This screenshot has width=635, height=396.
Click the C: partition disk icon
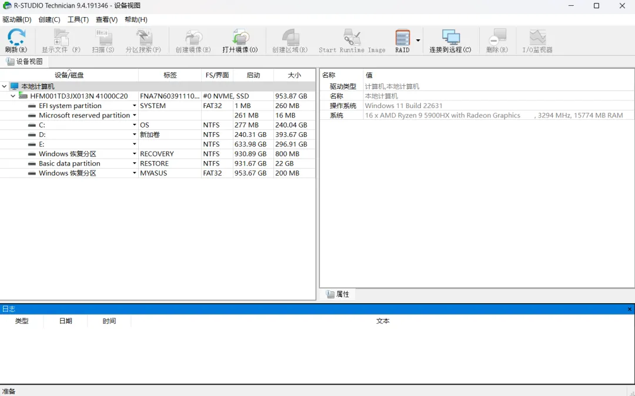tap(32, 125)
